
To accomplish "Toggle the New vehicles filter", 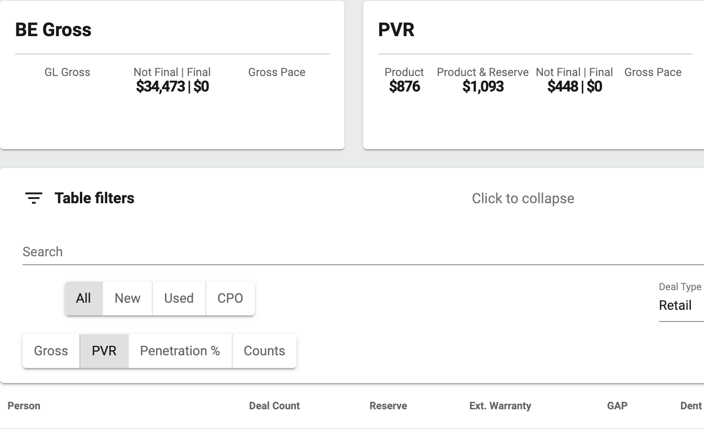I will point(127,299).
